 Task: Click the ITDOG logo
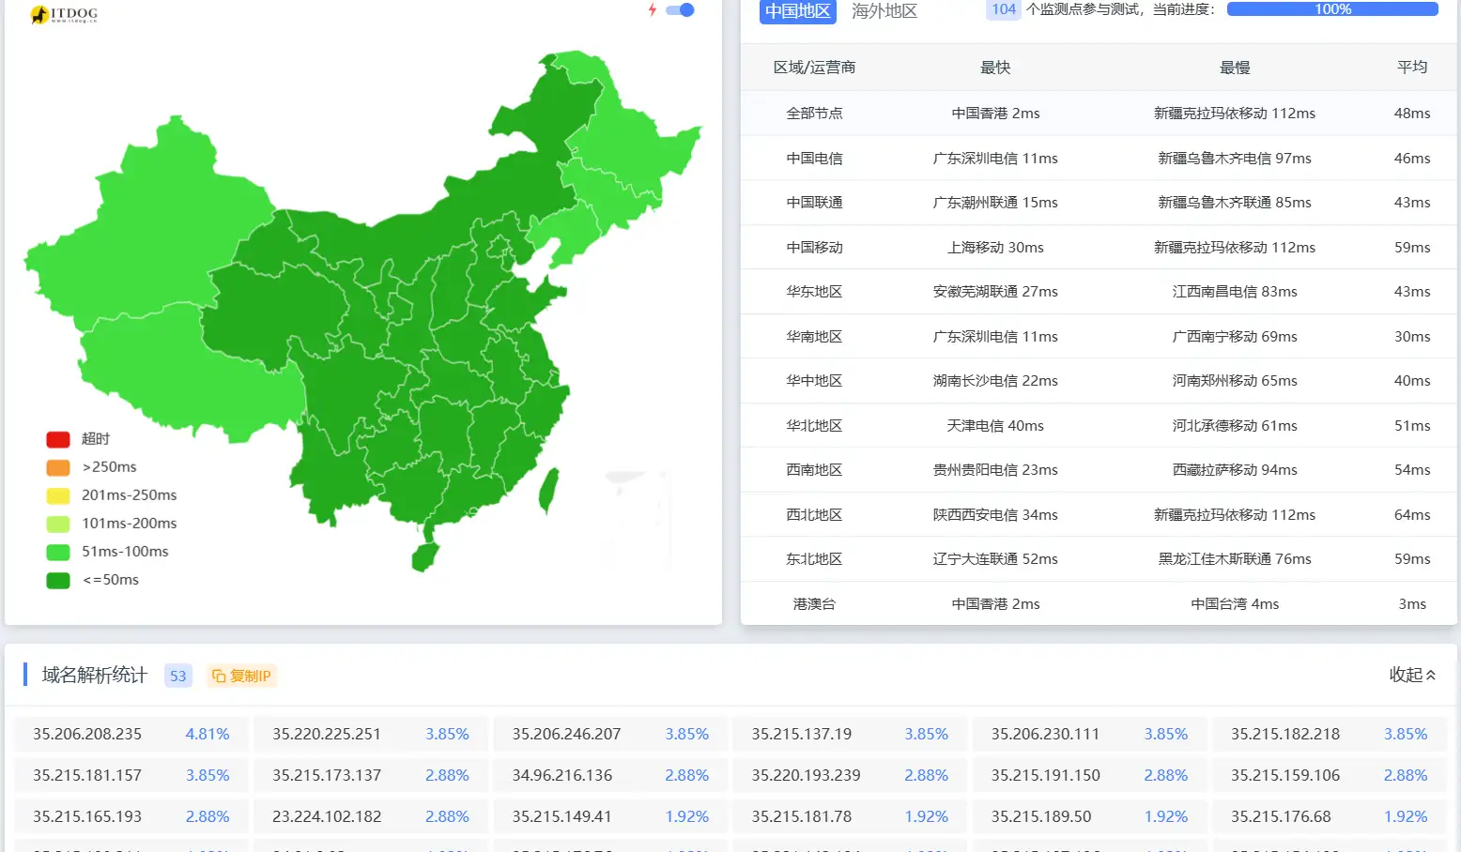(x=64, y=14)
